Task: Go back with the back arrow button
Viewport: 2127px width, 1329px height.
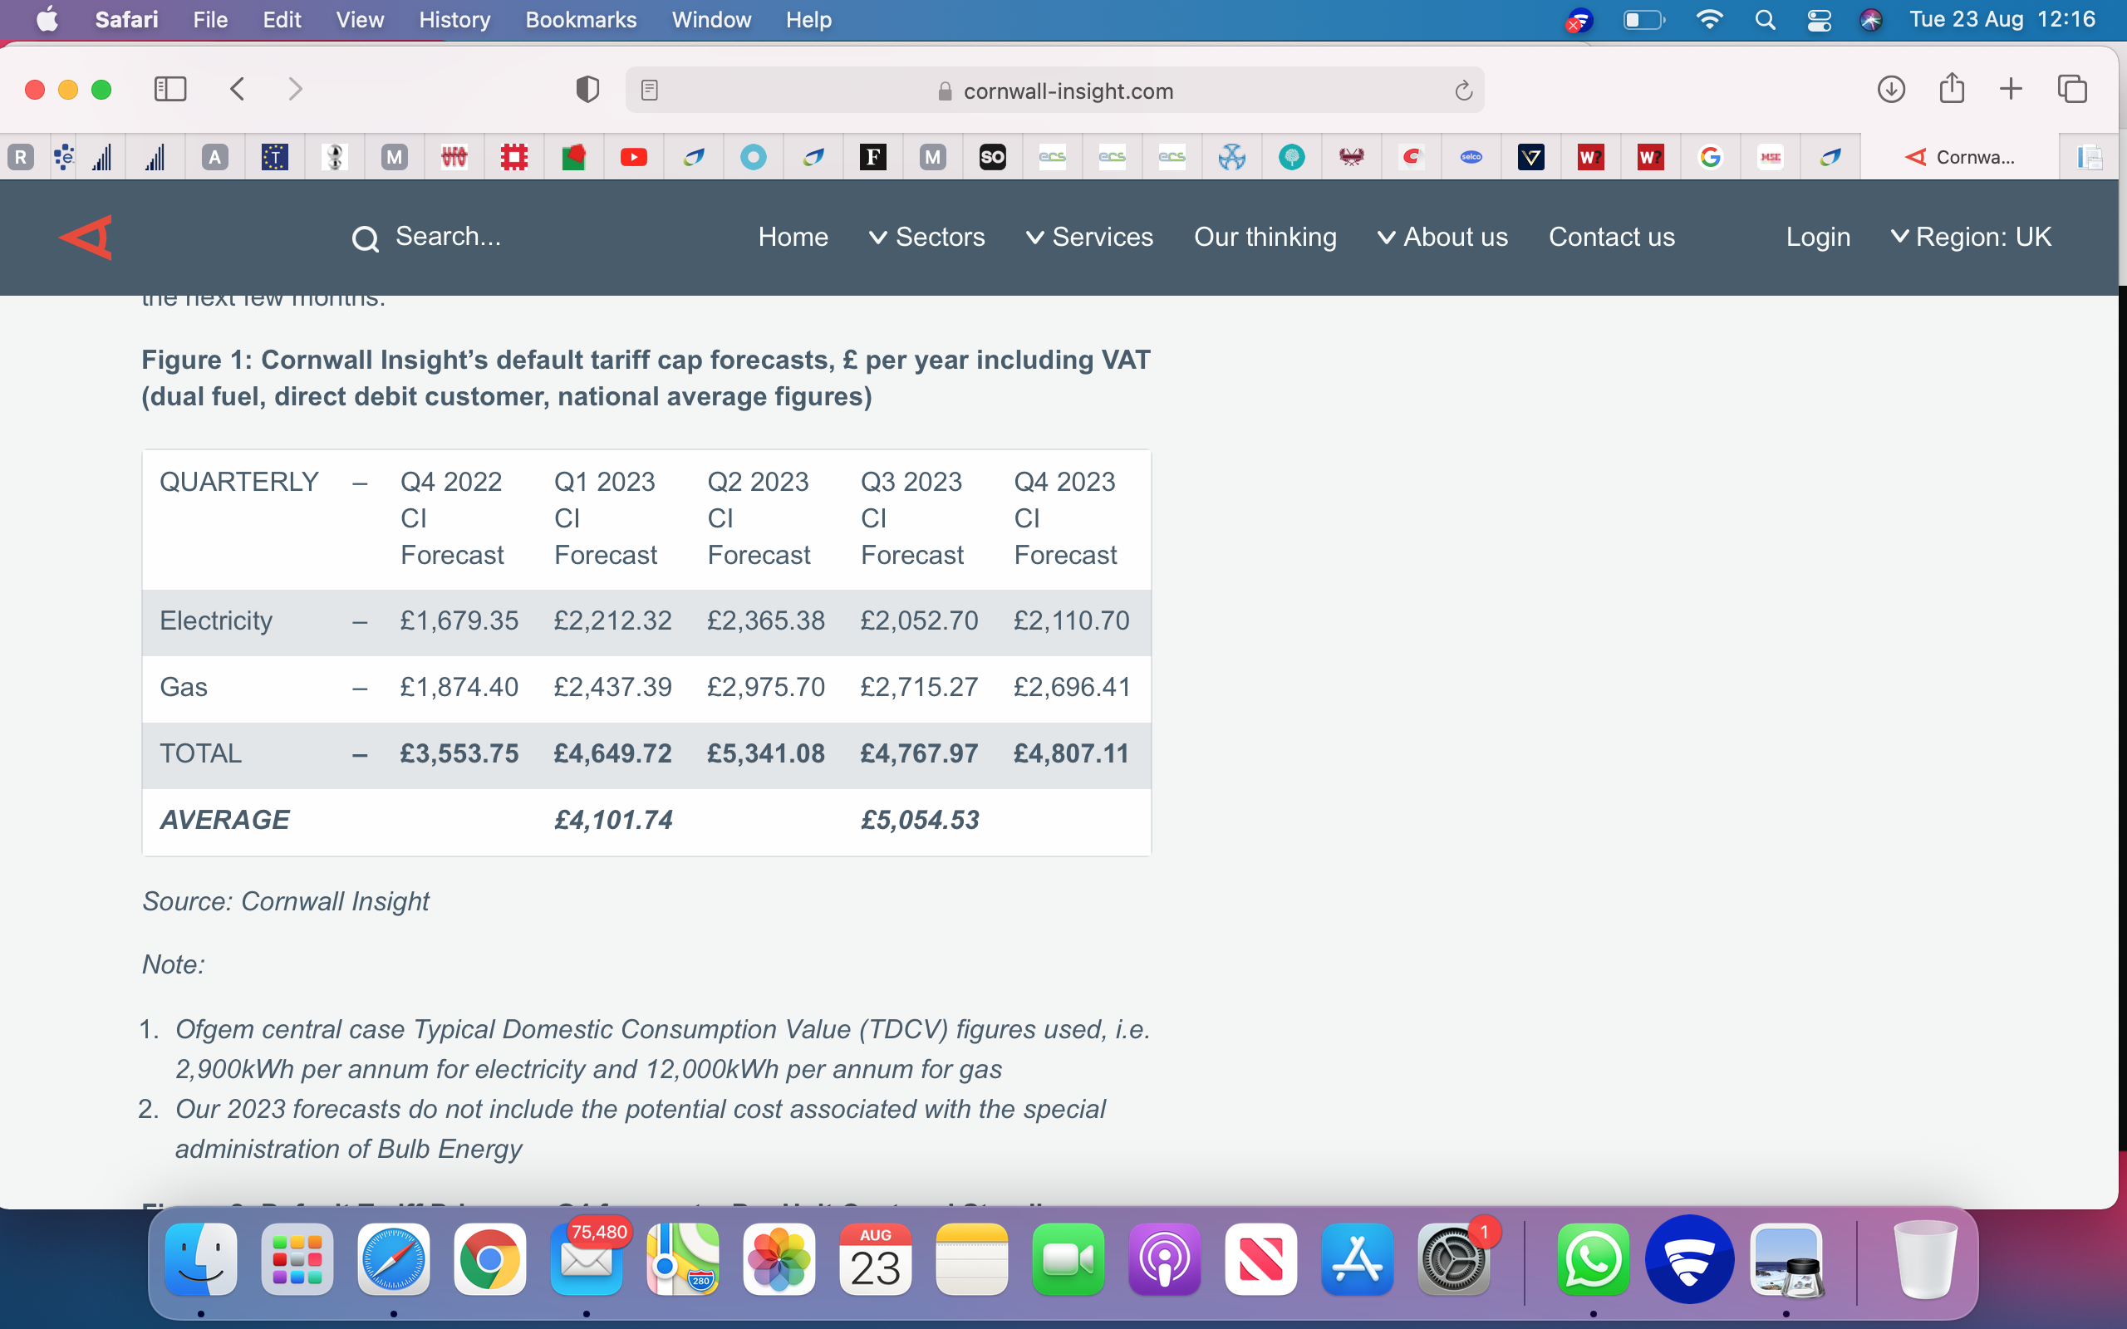Action: [238, 89]
